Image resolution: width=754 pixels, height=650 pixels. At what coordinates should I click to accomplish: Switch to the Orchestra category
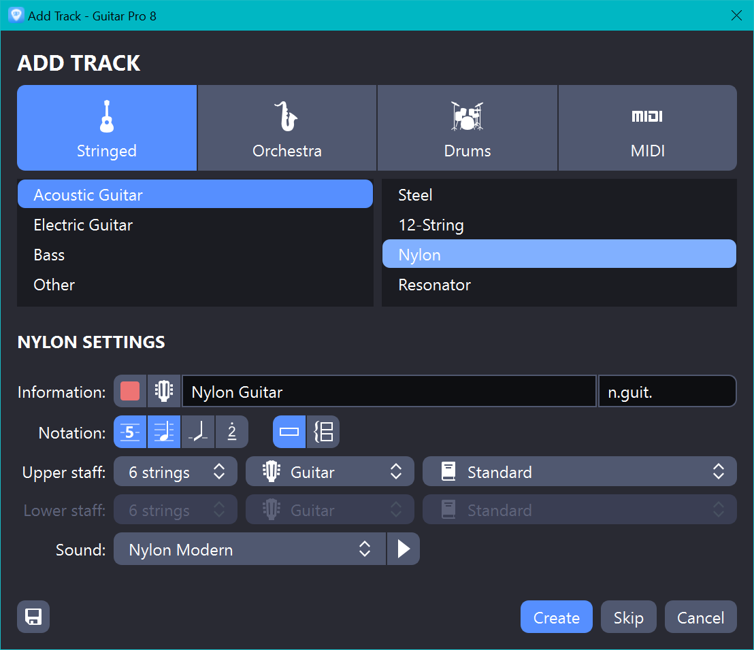click(286, 128)
